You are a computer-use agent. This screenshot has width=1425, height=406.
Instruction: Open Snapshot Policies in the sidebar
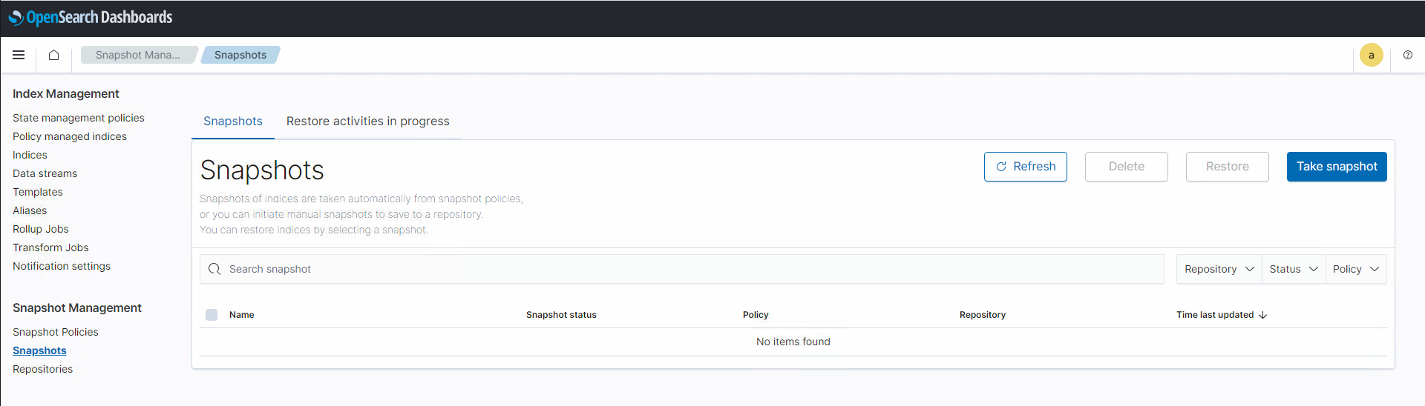[56, 332]
